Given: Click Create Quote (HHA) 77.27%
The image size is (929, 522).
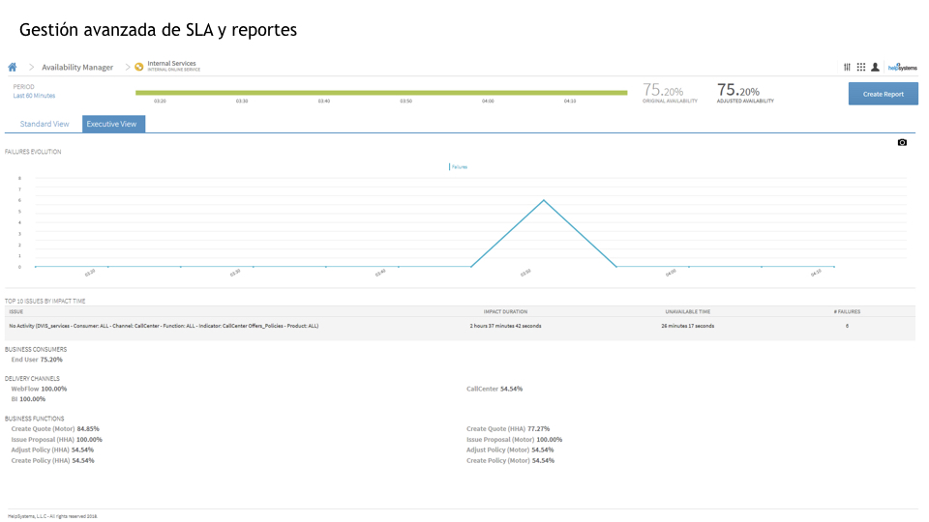Looking at the screenshot, I should pyautogui.click(x=508, y=428).
